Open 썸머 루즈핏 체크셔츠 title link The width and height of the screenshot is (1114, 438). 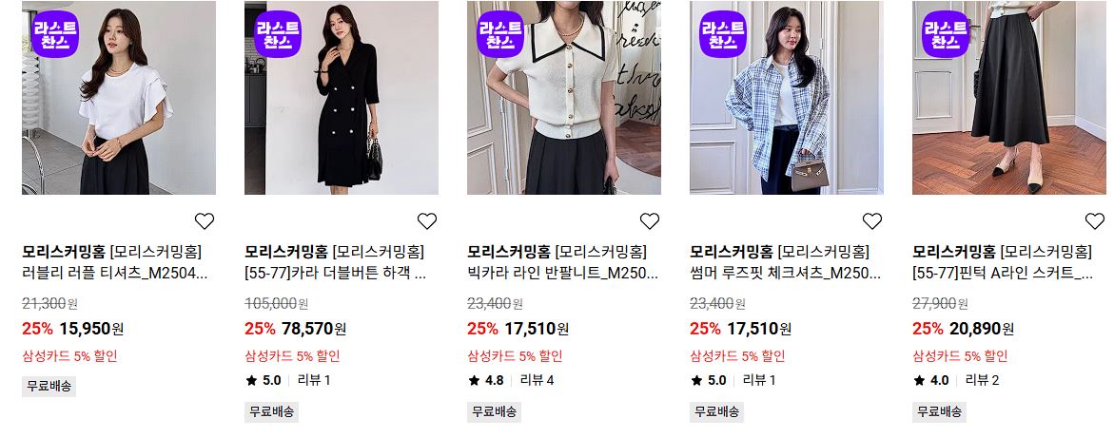(786, 274)
